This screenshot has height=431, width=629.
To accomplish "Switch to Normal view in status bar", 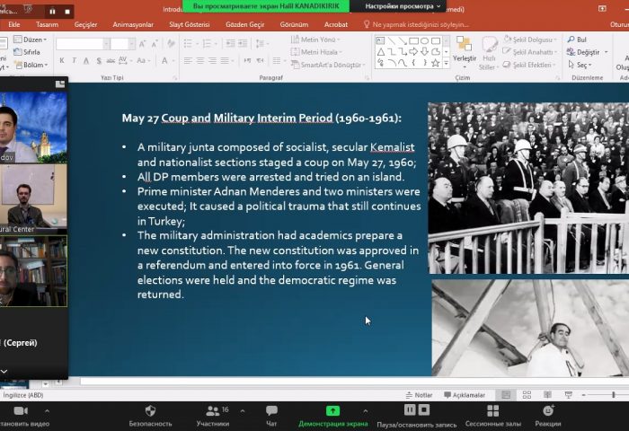I will point(506,395).
